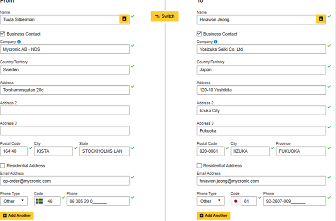The height and width of the screenshot is (221, 336).
Task: Edit City field KISTA
Action: tap(53, 151)
